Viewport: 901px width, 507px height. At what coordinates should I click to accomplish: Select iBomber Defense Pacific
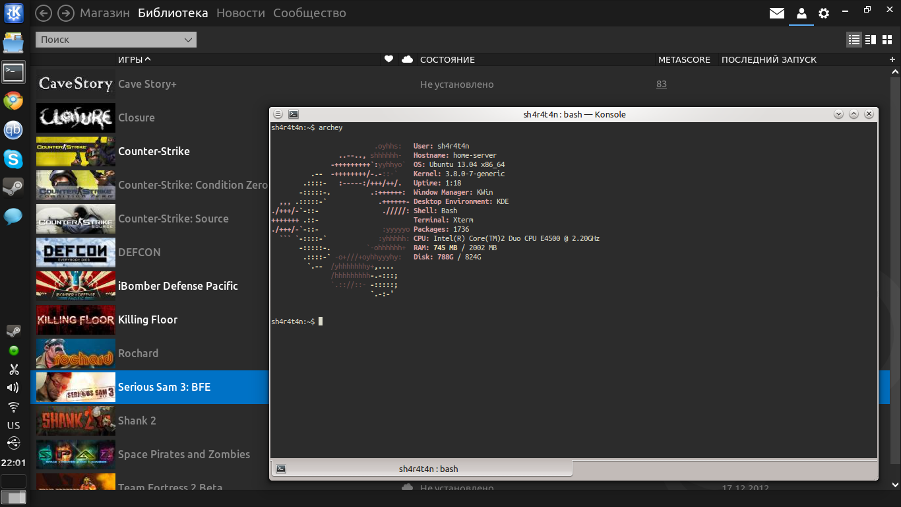[x=178, y=286]
